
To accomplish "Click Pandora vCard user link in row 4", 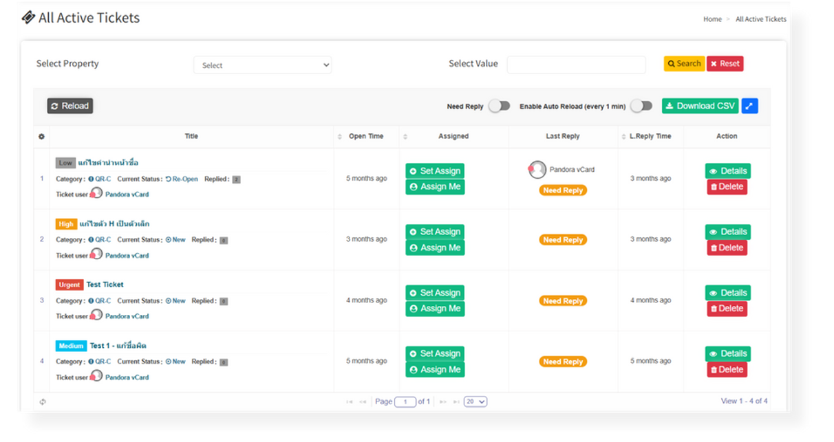I will click(127, 377).
